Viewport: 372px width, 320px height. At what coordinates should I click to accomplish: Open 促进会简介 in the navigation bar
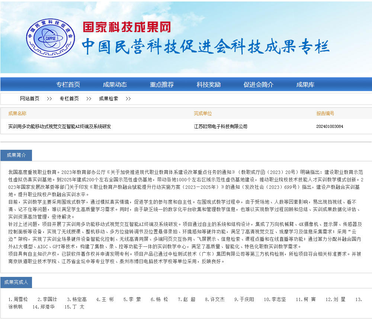pos(259,84)
